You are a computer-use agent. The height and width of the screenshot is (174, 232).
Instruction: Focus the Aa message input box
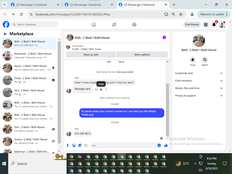pyautogui.click(x=124, y=145)
